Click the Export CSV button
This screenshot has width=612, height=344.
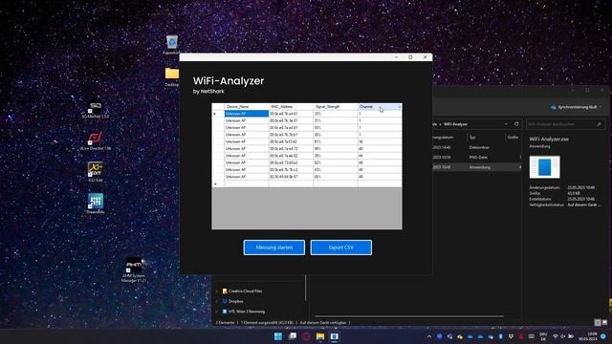341,247
